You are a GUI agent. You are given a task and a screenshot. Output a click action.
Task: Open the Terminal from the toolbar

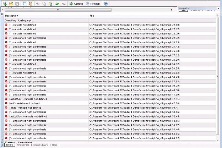[93, 4]
